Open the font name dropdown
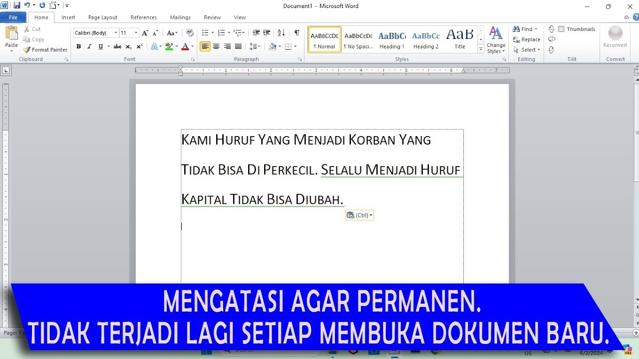This screenshot has width=639, height=359. [116, 33]
